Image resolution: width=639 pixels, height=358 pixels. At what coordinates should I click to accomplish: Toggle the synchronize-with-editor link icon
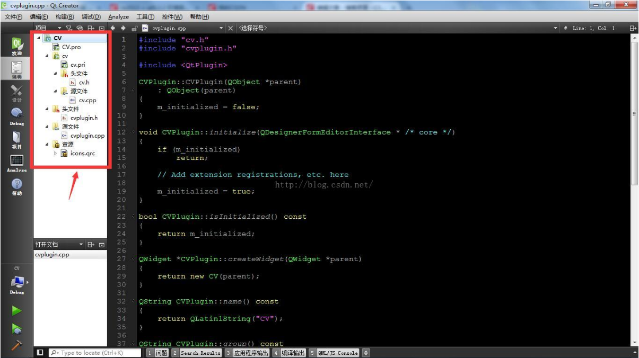80,28
